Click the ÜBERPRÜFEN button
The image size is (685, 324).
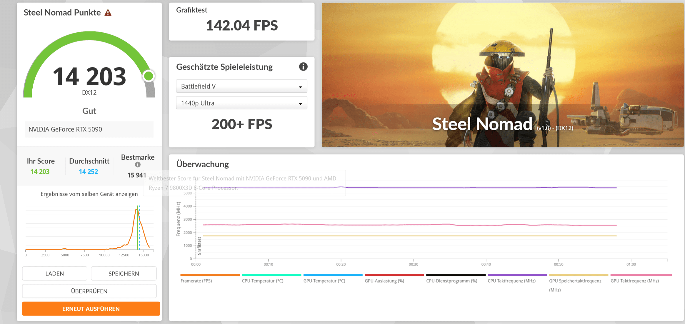[89, 291]
